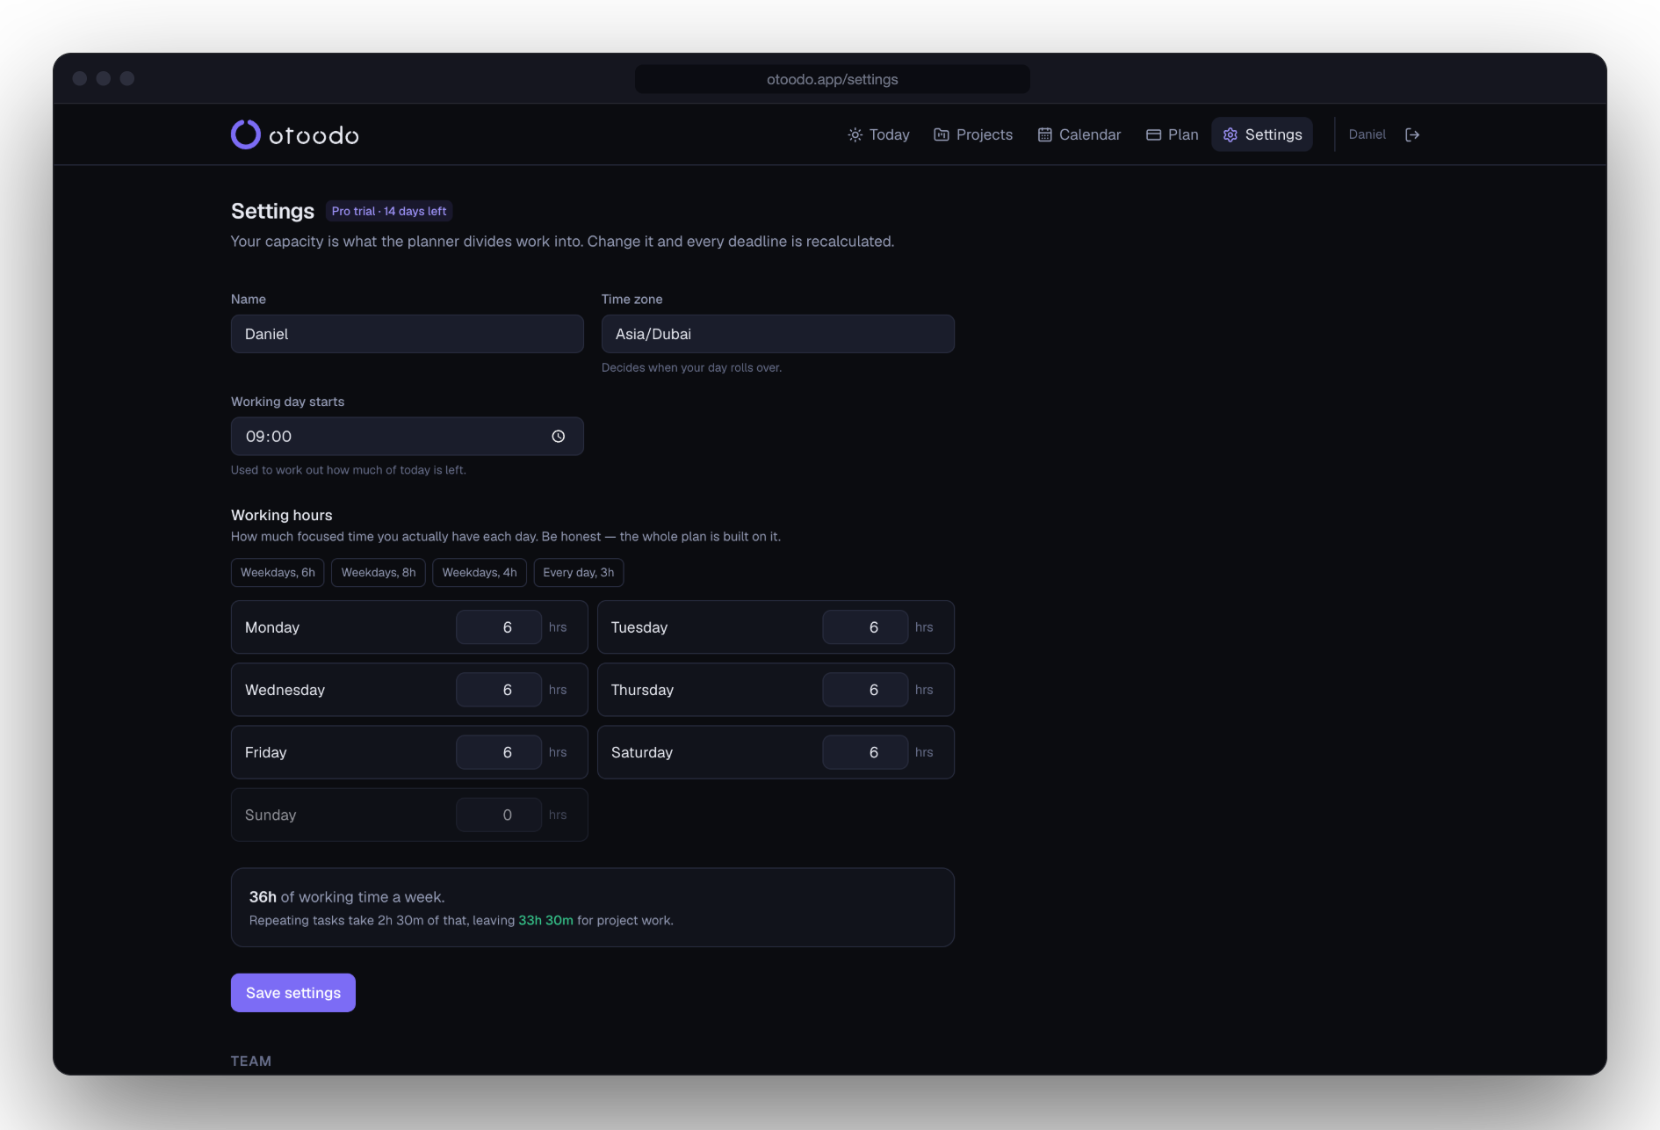Click the sun icon beside Today

(855, 134)
